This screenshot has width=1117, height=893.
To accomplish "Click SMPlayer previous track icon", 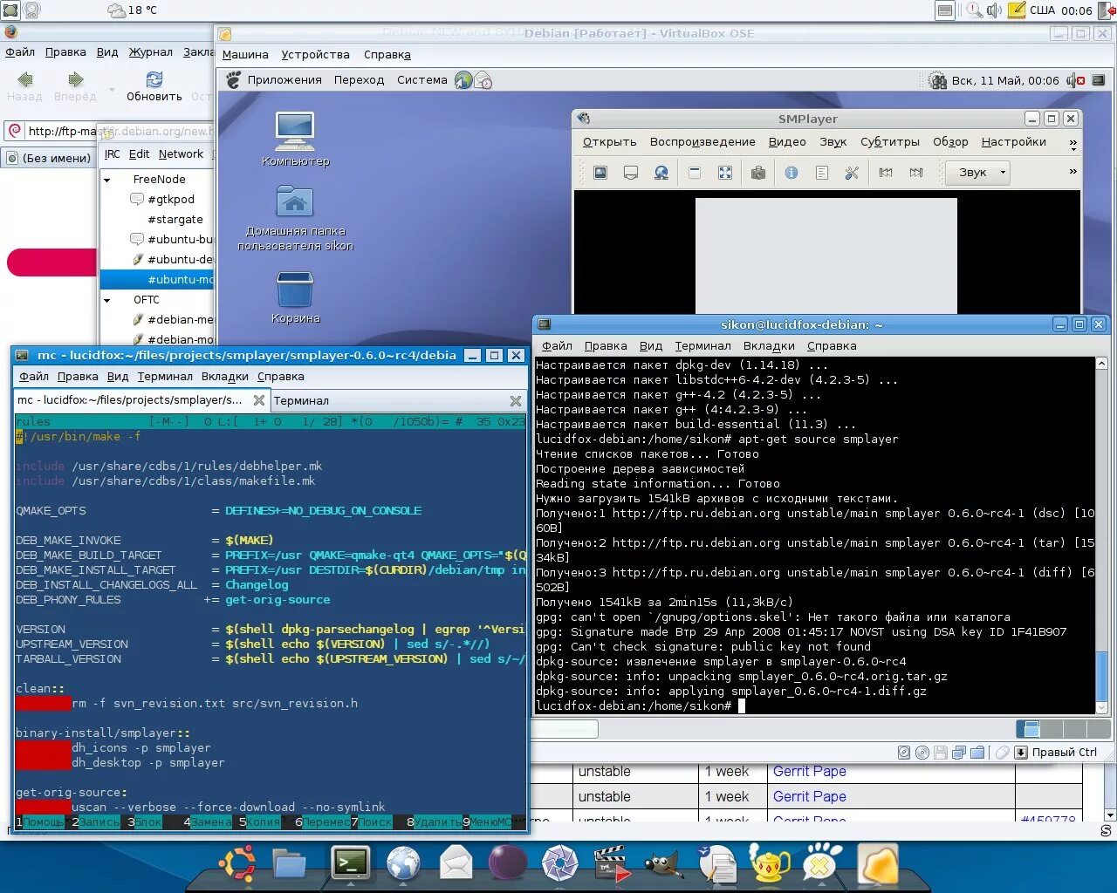I will click(886, 173).
